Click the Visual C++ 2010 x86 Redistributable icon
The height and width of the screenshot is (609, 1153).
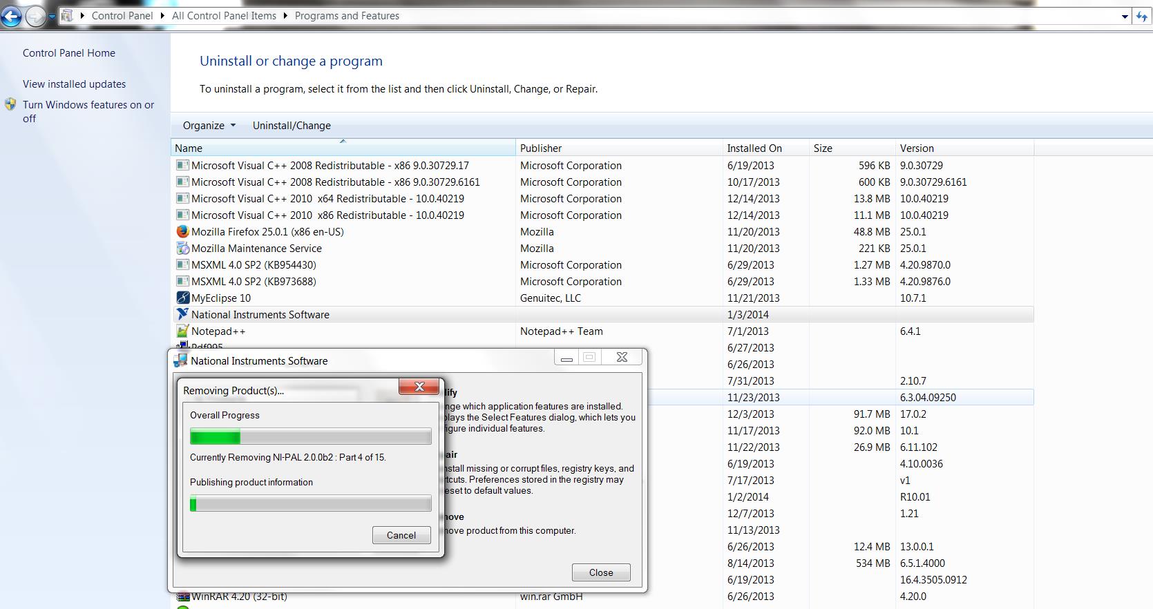(x=182, y=215)
